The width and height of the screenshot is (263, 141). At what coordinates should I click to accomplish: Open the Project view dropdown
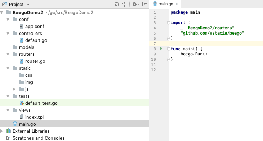tap(28, 5)
